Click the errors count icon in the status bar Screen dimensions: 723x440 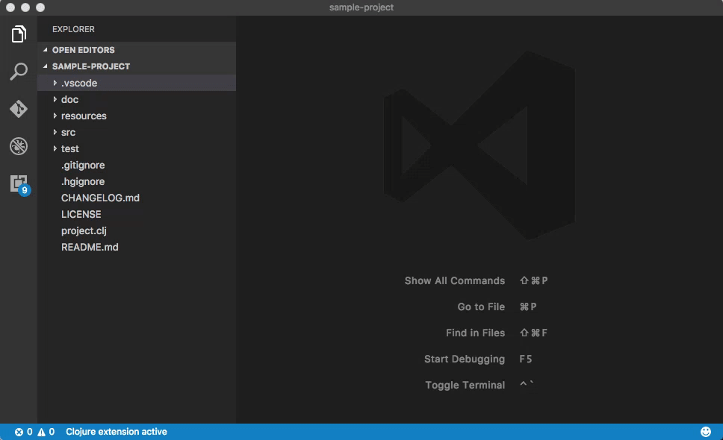pos(19,432)
